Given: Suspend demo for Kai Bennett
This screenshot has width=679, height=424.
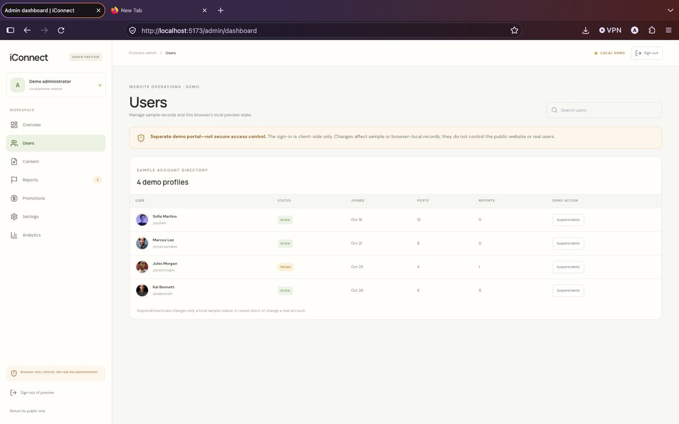Looking at the screenshot, I should [x=568, y=291].
